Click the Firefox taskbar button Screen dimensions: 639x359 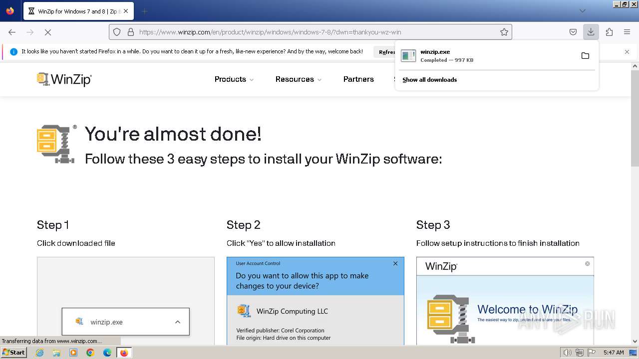pyautogui.click(x=124, y=353)
